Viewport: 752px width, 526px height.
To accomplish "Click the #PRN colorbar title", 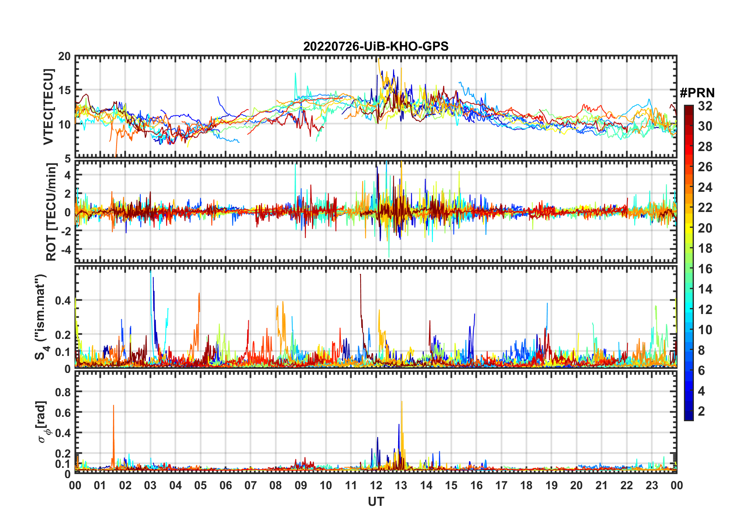I will [x=697, y=93].
